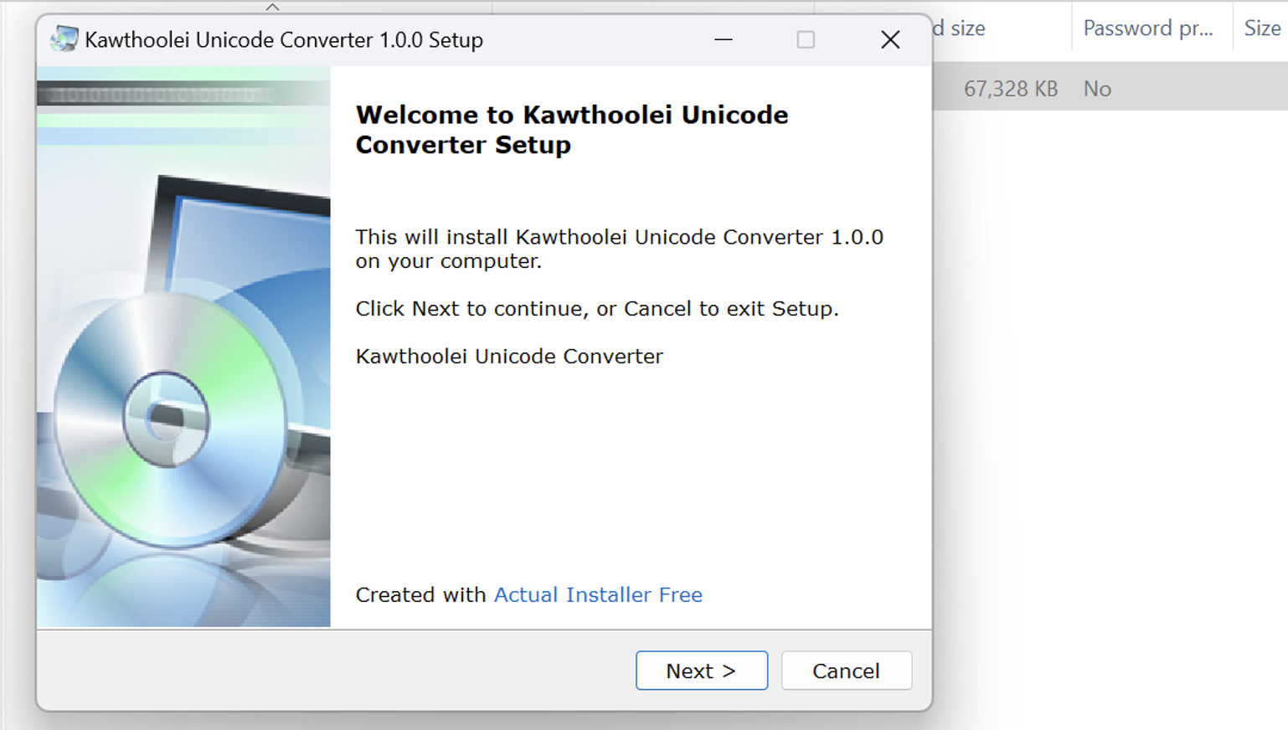Select the row showing 67,328 KB
Image resolution: width=1288 pixels, height=730 pixels.
click(1110, 88)
